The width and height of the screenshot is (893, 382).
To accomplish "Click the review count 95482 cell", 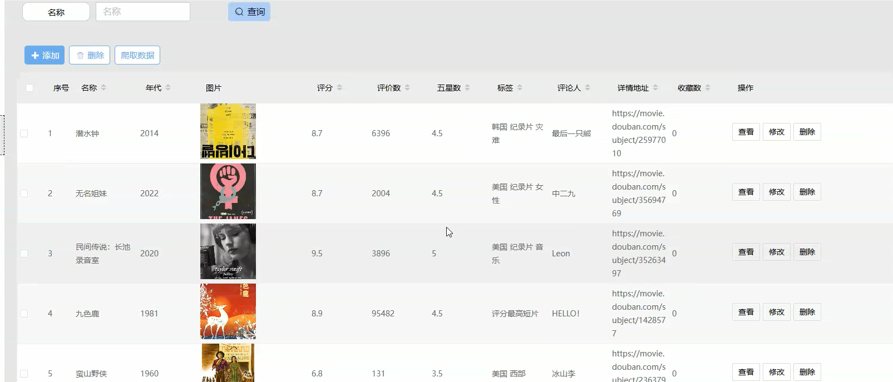I will click(383, 314).
